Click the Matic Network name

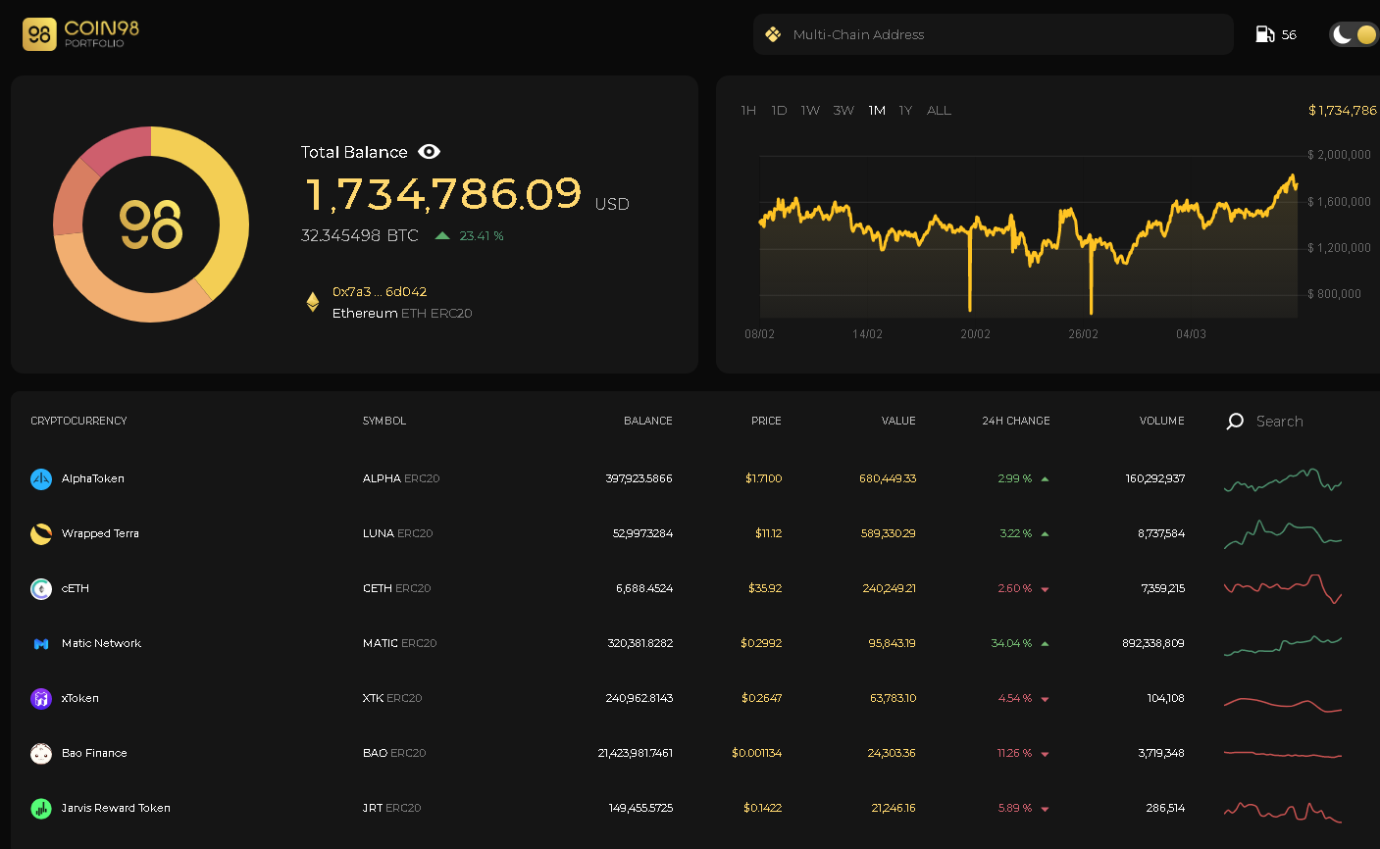tap(101, 643)
